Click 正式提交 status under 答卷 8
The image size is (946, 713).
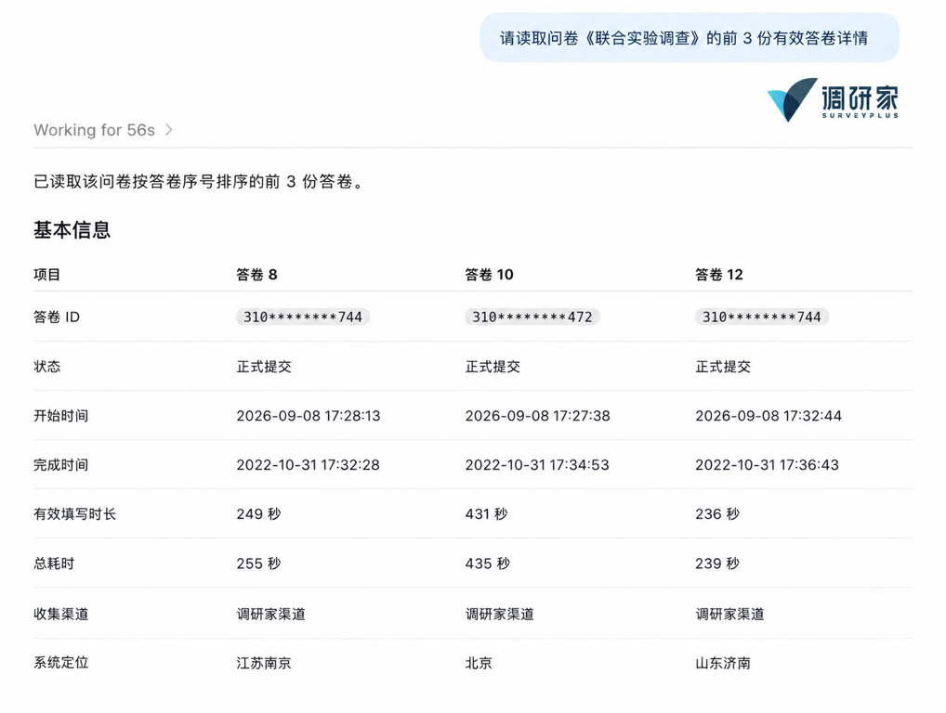(x=264, y=367)
